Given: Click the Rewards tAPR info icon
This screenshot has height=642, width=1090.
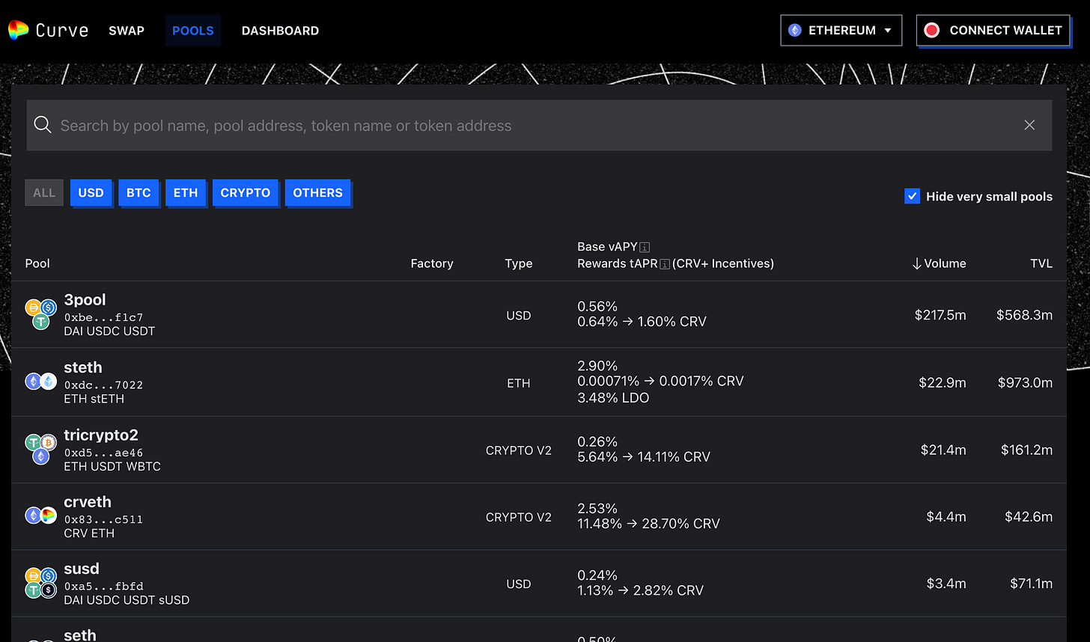Looking at the screenshot, I should (x=665, y=264).
